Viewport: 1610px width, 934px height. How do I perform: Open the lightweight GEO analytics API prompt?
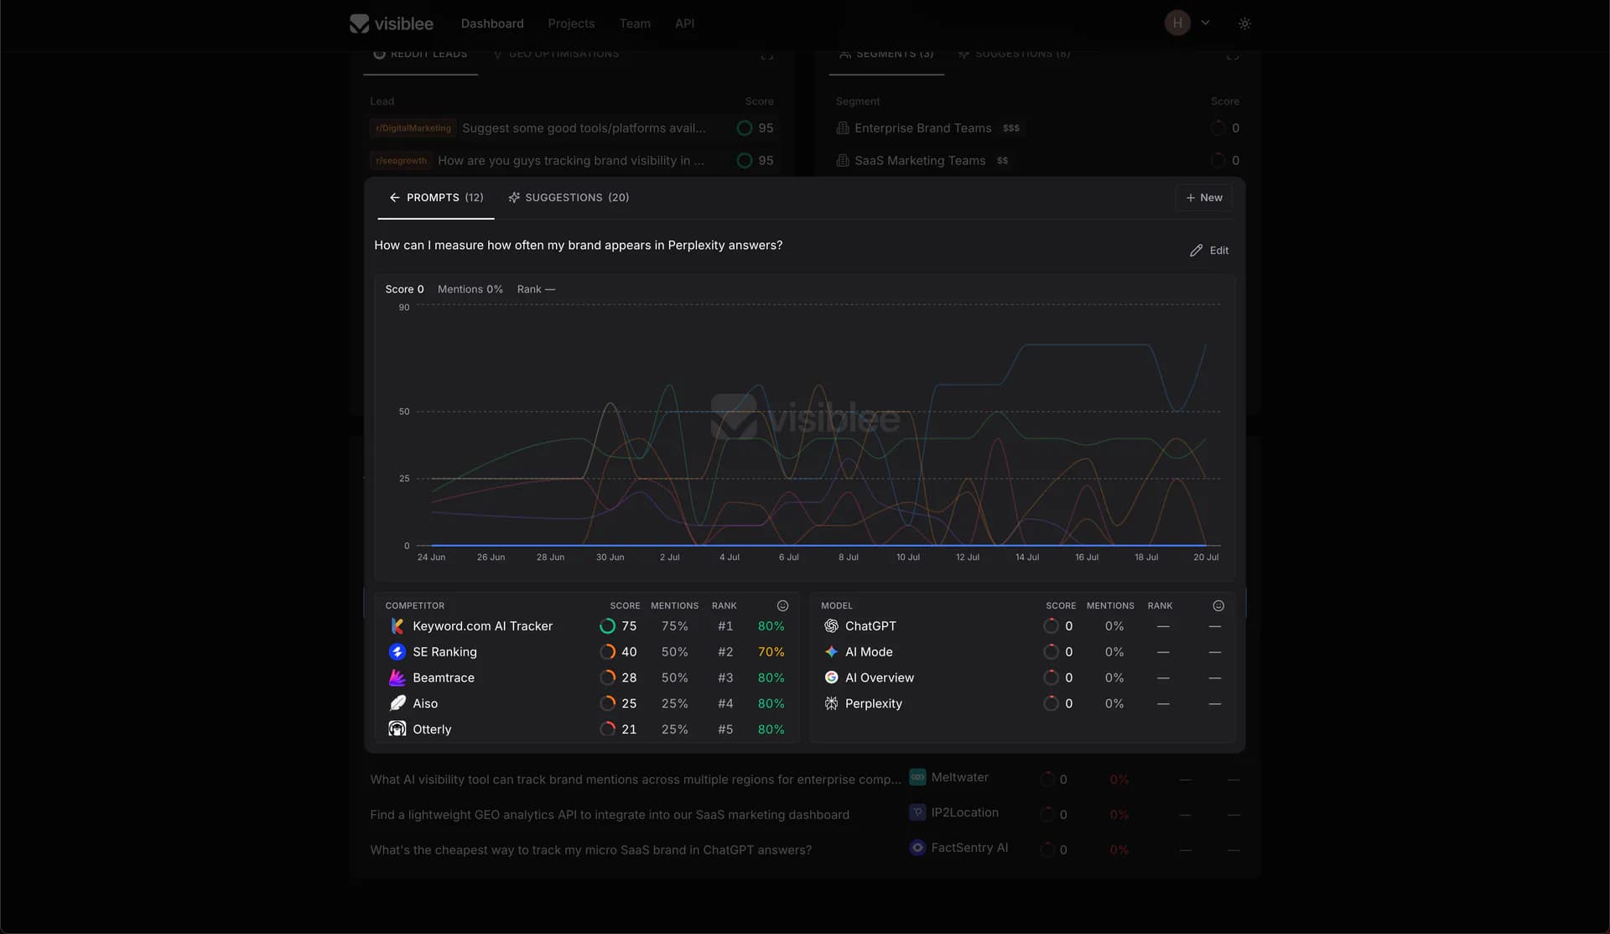pos(610,815)
